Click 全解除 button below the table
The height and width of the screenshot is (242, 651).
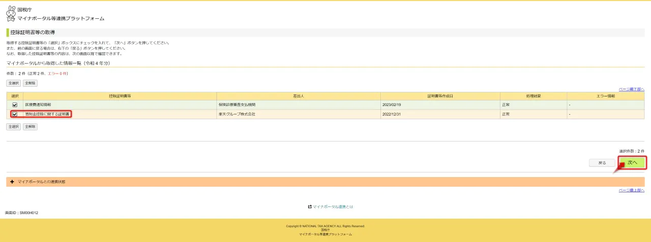(x=31, y=126)
